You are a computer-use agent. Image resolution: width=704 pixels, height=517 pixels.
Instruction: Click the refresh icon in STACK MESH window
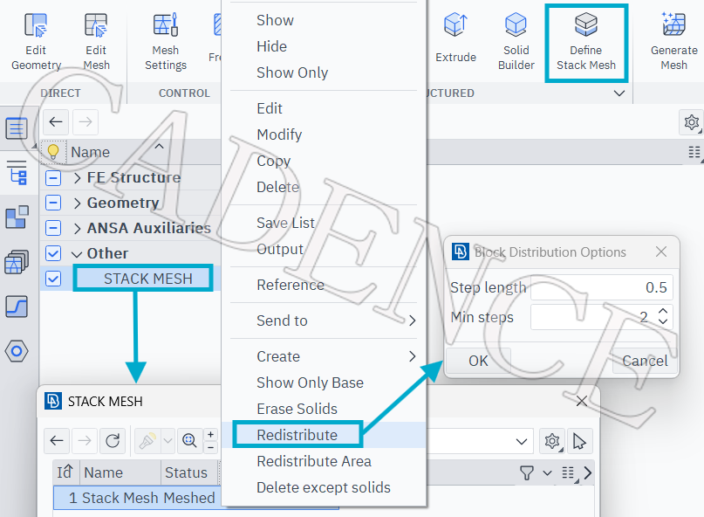pos(113,440)
